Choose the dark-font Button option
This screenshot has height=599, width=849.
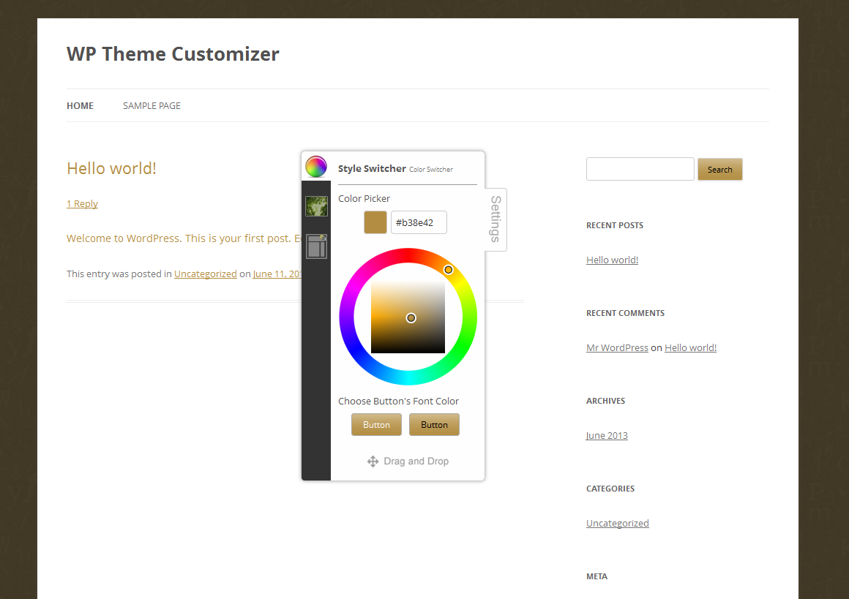[434, 425]
